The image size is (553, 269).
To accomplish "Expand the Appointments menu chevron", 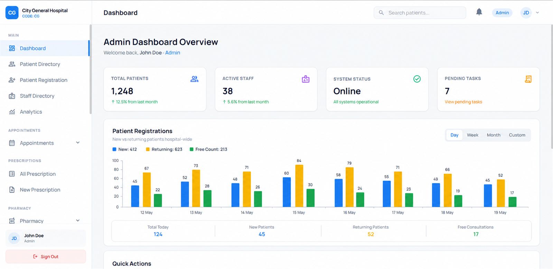I will click(78, 143).
